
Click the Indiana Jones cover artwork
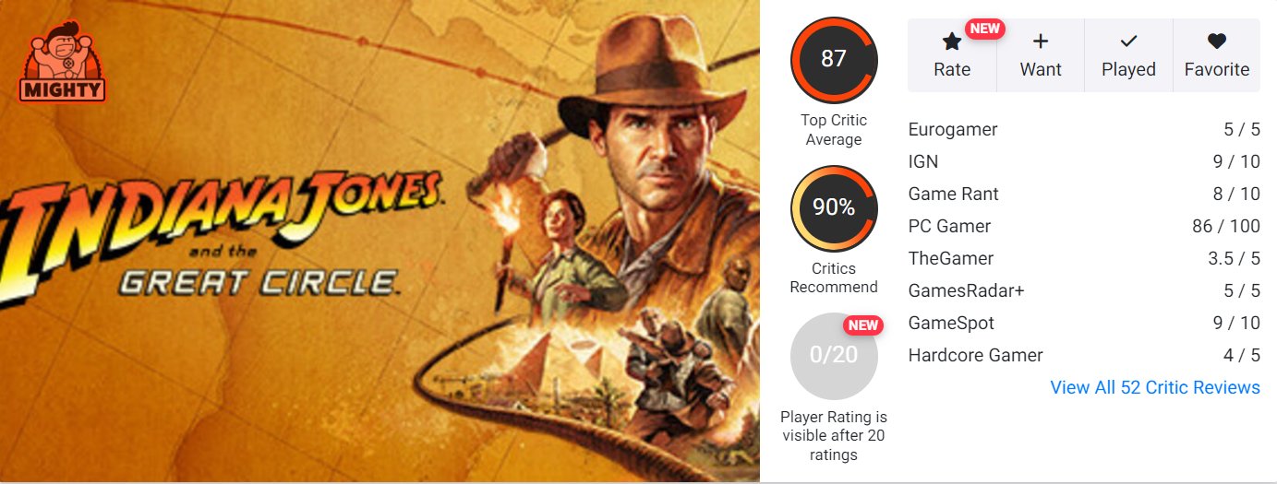(379, 241)
